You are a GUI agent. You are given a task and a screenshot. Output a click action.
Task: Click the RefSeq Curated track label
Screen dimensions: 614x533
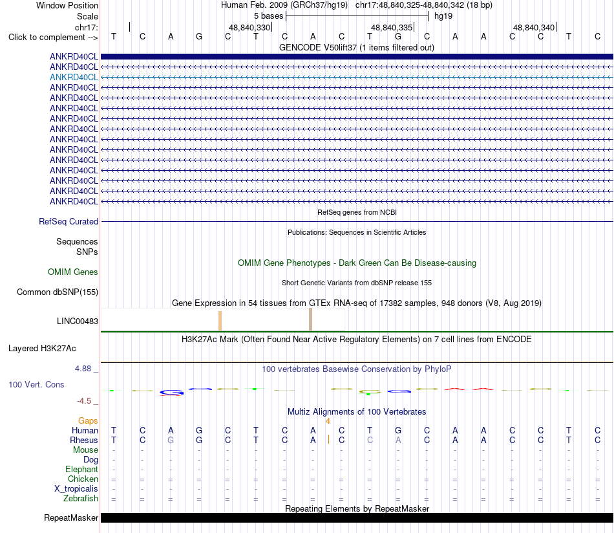click(x=68, y=221)
